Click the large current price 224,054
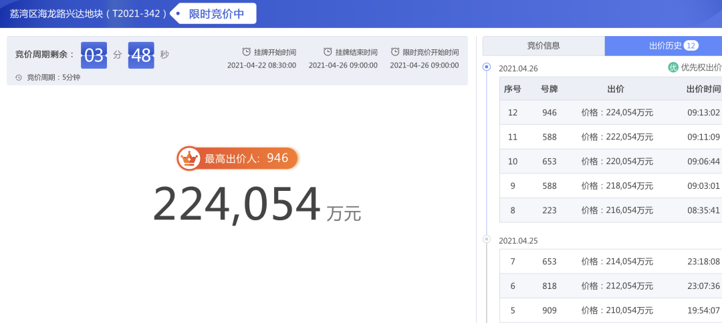This screenshot has width=722, height=323. 236,204
